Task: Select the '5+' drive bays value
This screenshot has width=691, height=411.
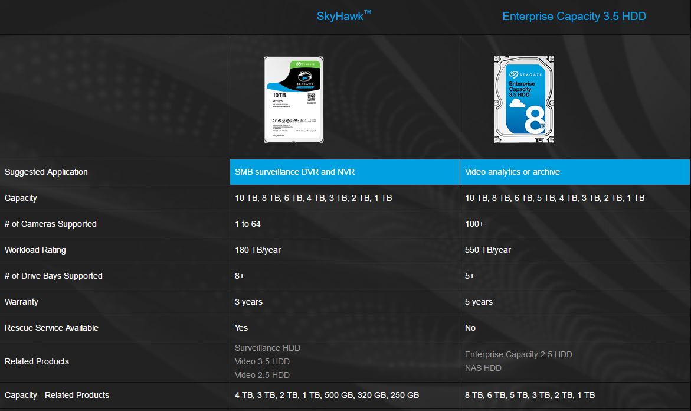Action: click(x=469, y=276)
